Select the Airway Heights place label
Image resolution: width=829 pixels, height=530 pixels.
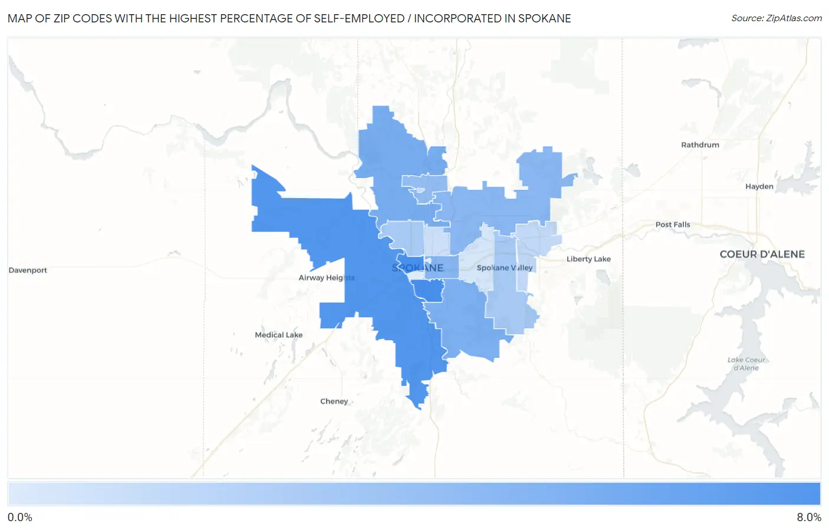click(327, 278)
